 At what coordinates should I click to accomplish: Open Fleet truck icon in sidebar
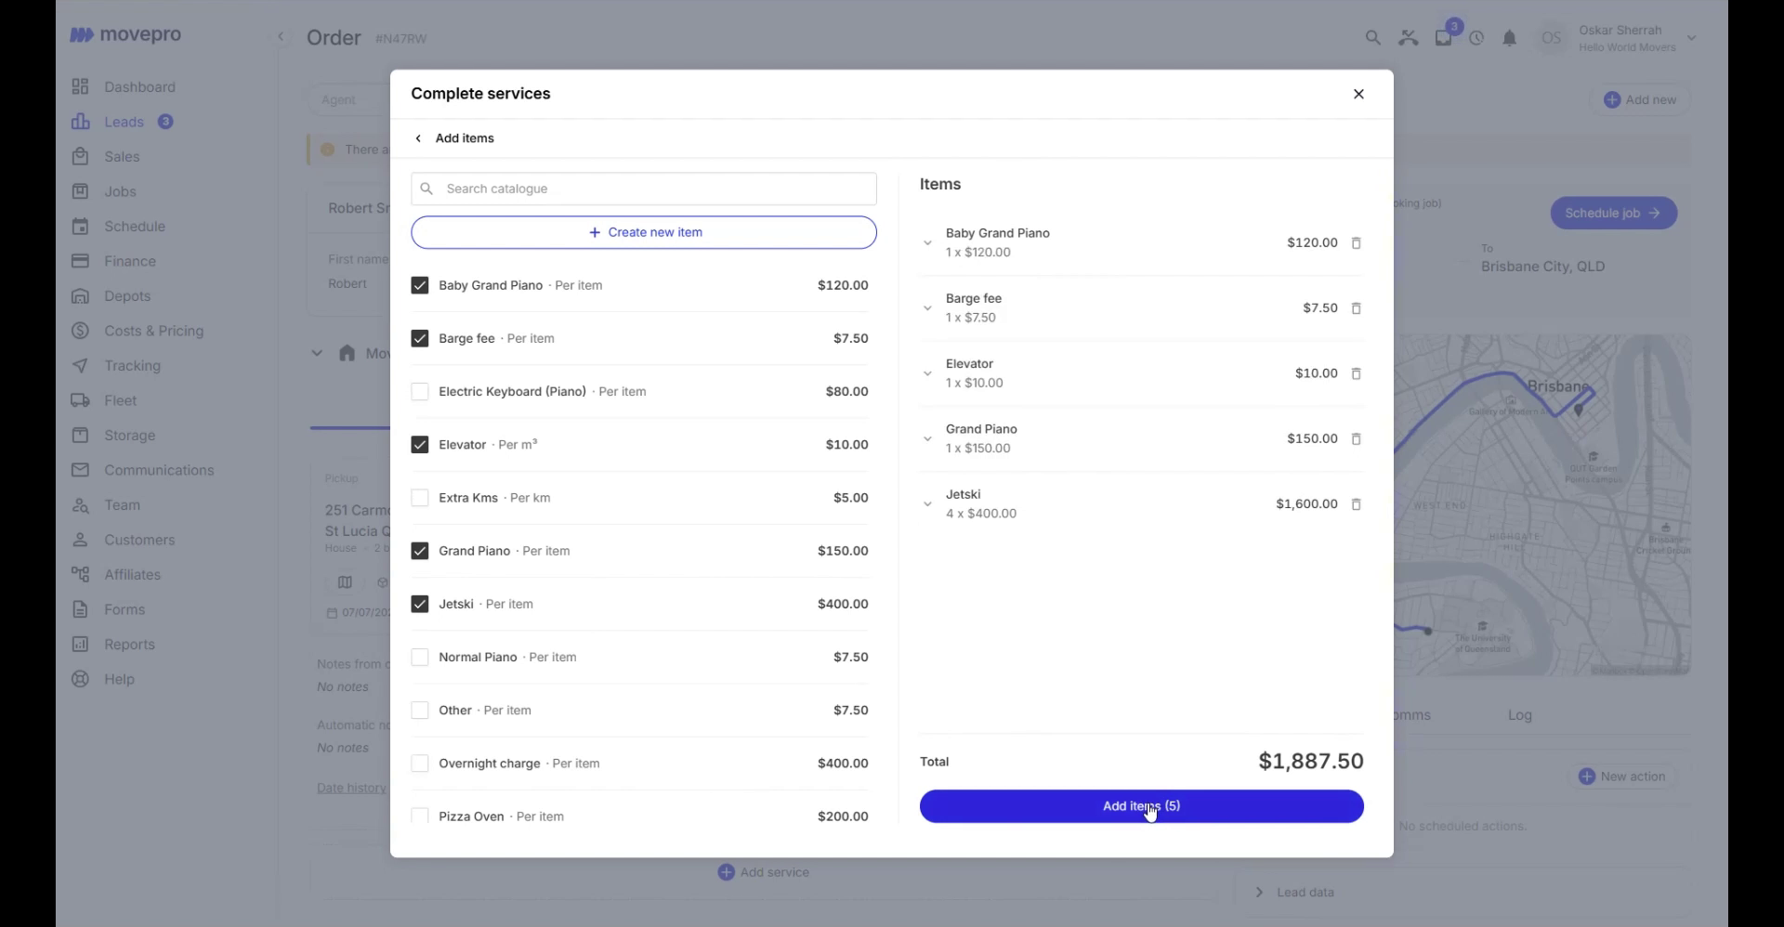coord(81,400)
